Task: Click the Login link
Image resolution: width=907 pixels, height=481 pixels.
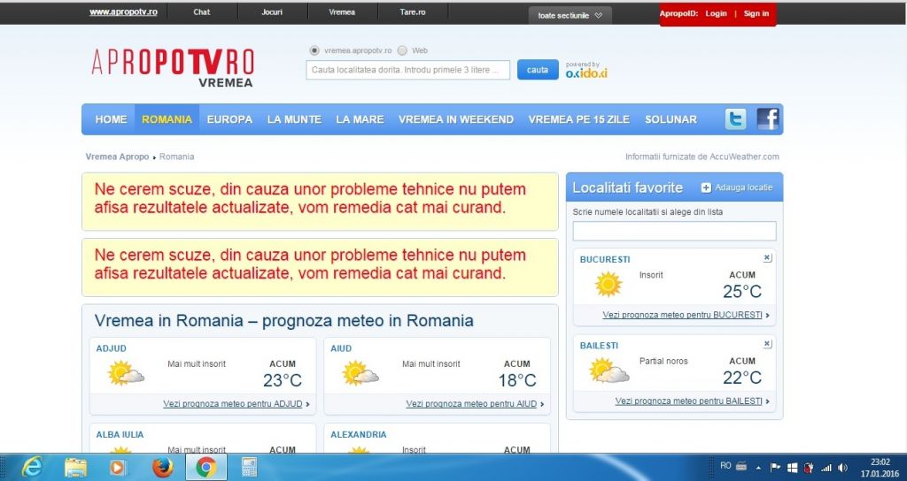Action: pyautogui.click(x=716, y=13)
